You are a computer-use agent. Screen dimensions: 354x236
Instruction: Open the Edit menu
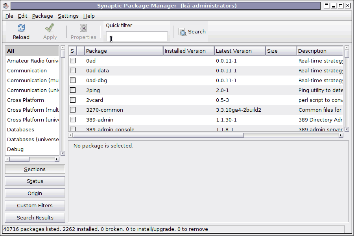pyautogui.click(x=22, y=16)
